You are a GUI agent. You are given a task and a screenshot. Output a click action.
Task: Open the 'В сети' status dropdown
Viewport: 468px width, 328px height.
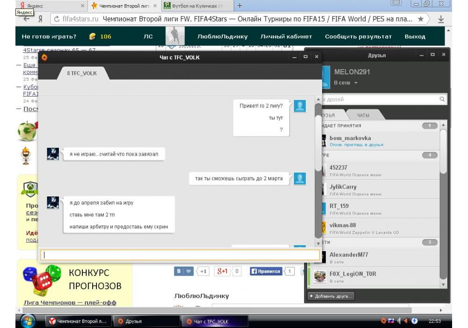[346, 83]
